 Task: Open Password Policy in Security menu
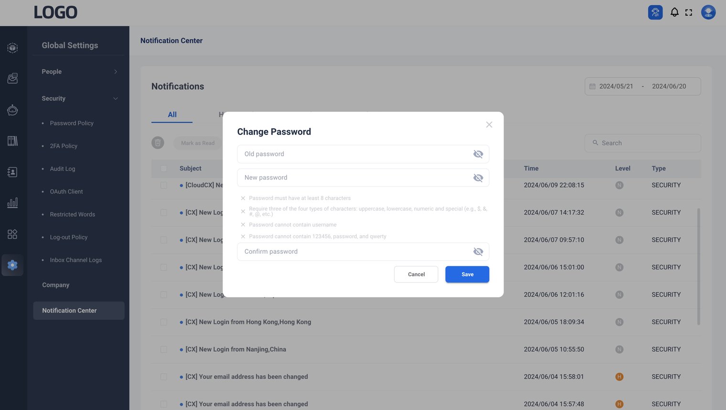[x=72, y=123]
